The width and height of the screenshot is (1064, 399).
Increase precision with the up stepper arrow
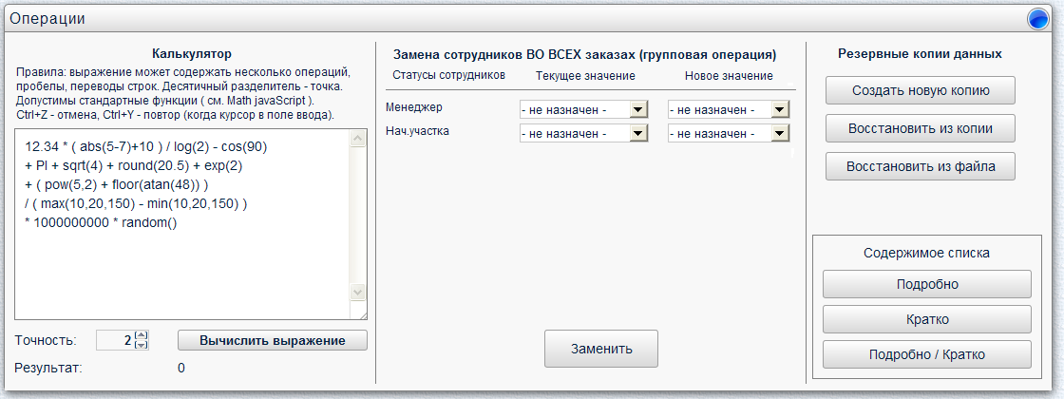point(142,334)
